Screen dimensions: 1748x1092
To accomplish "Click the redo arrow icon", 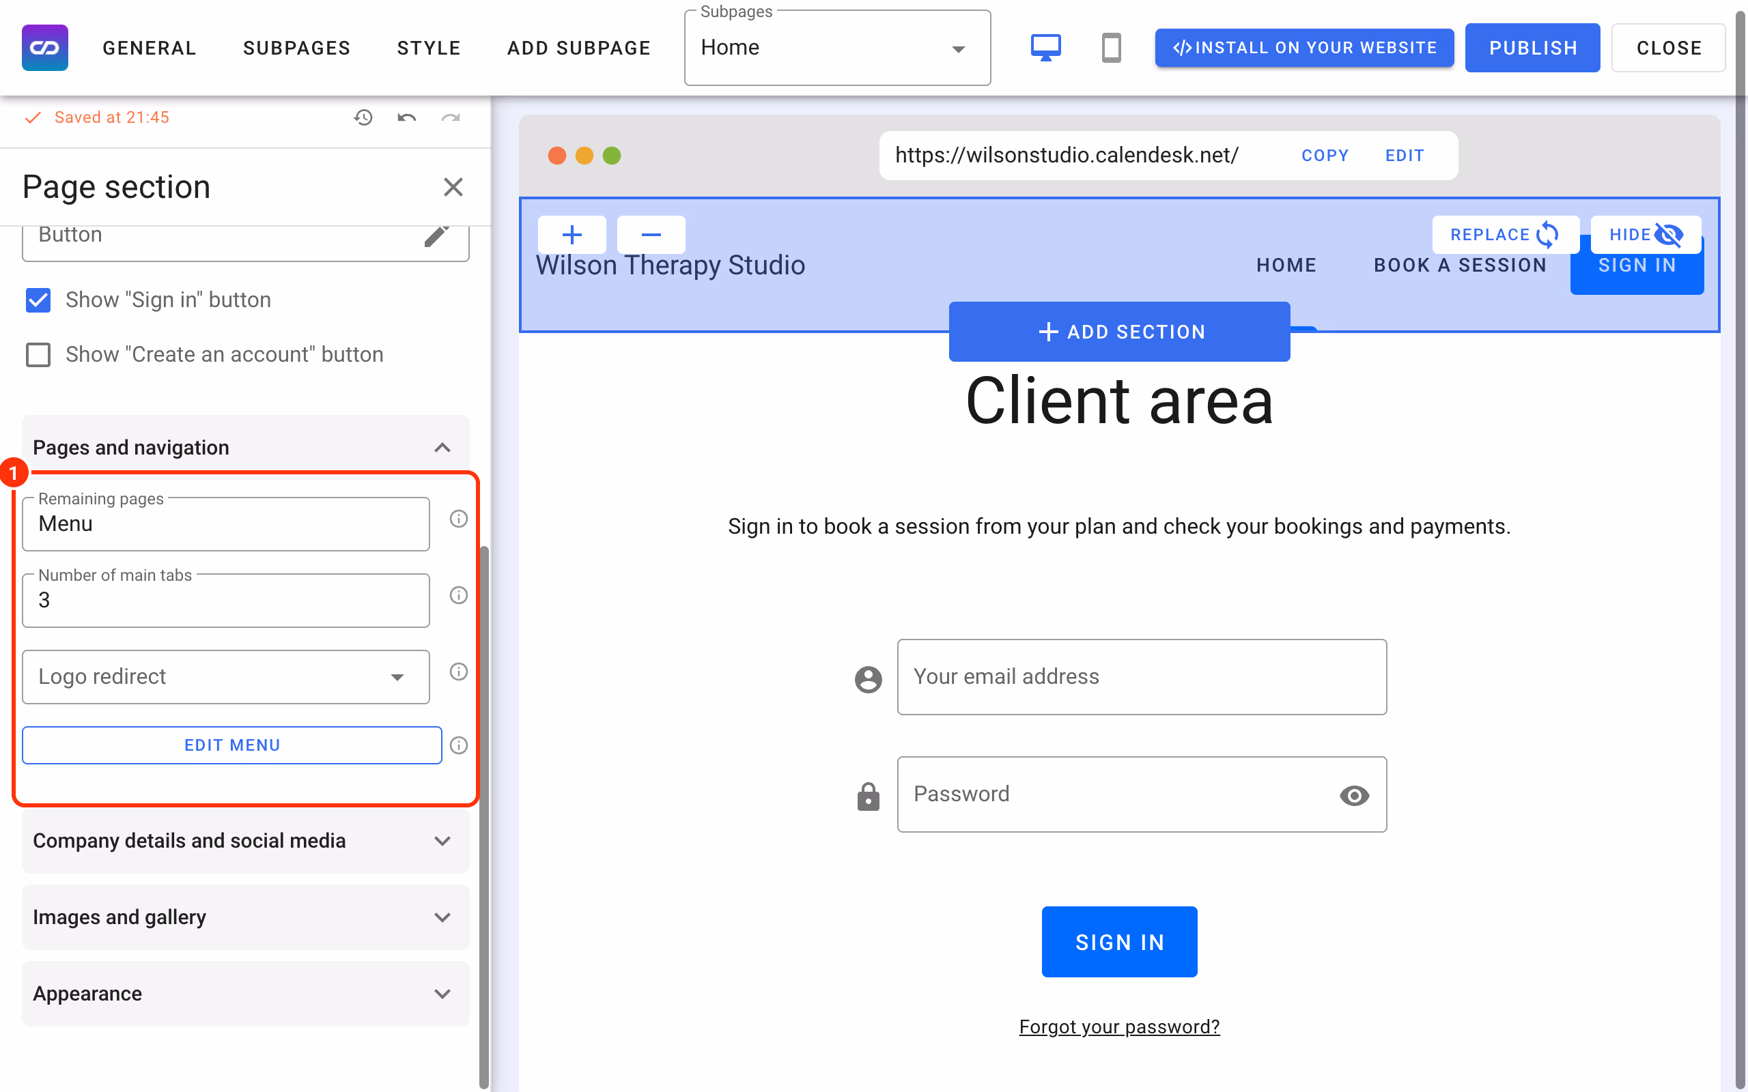I will point(451,117).
